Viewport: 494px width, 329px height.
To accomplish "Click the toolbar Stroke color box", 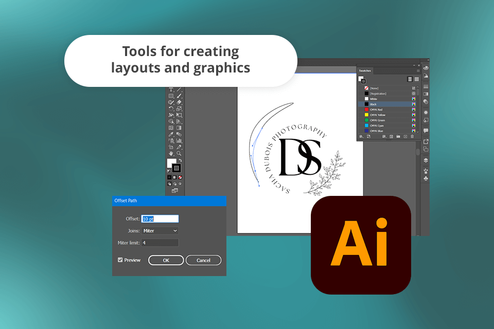I will [x=177, y=168].
